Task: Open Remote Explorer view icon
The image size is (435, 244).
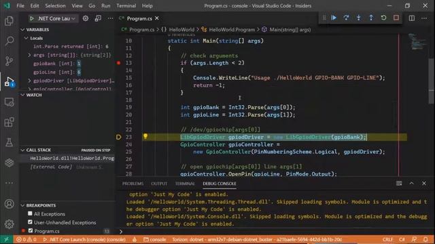Action: click(9, 102)
